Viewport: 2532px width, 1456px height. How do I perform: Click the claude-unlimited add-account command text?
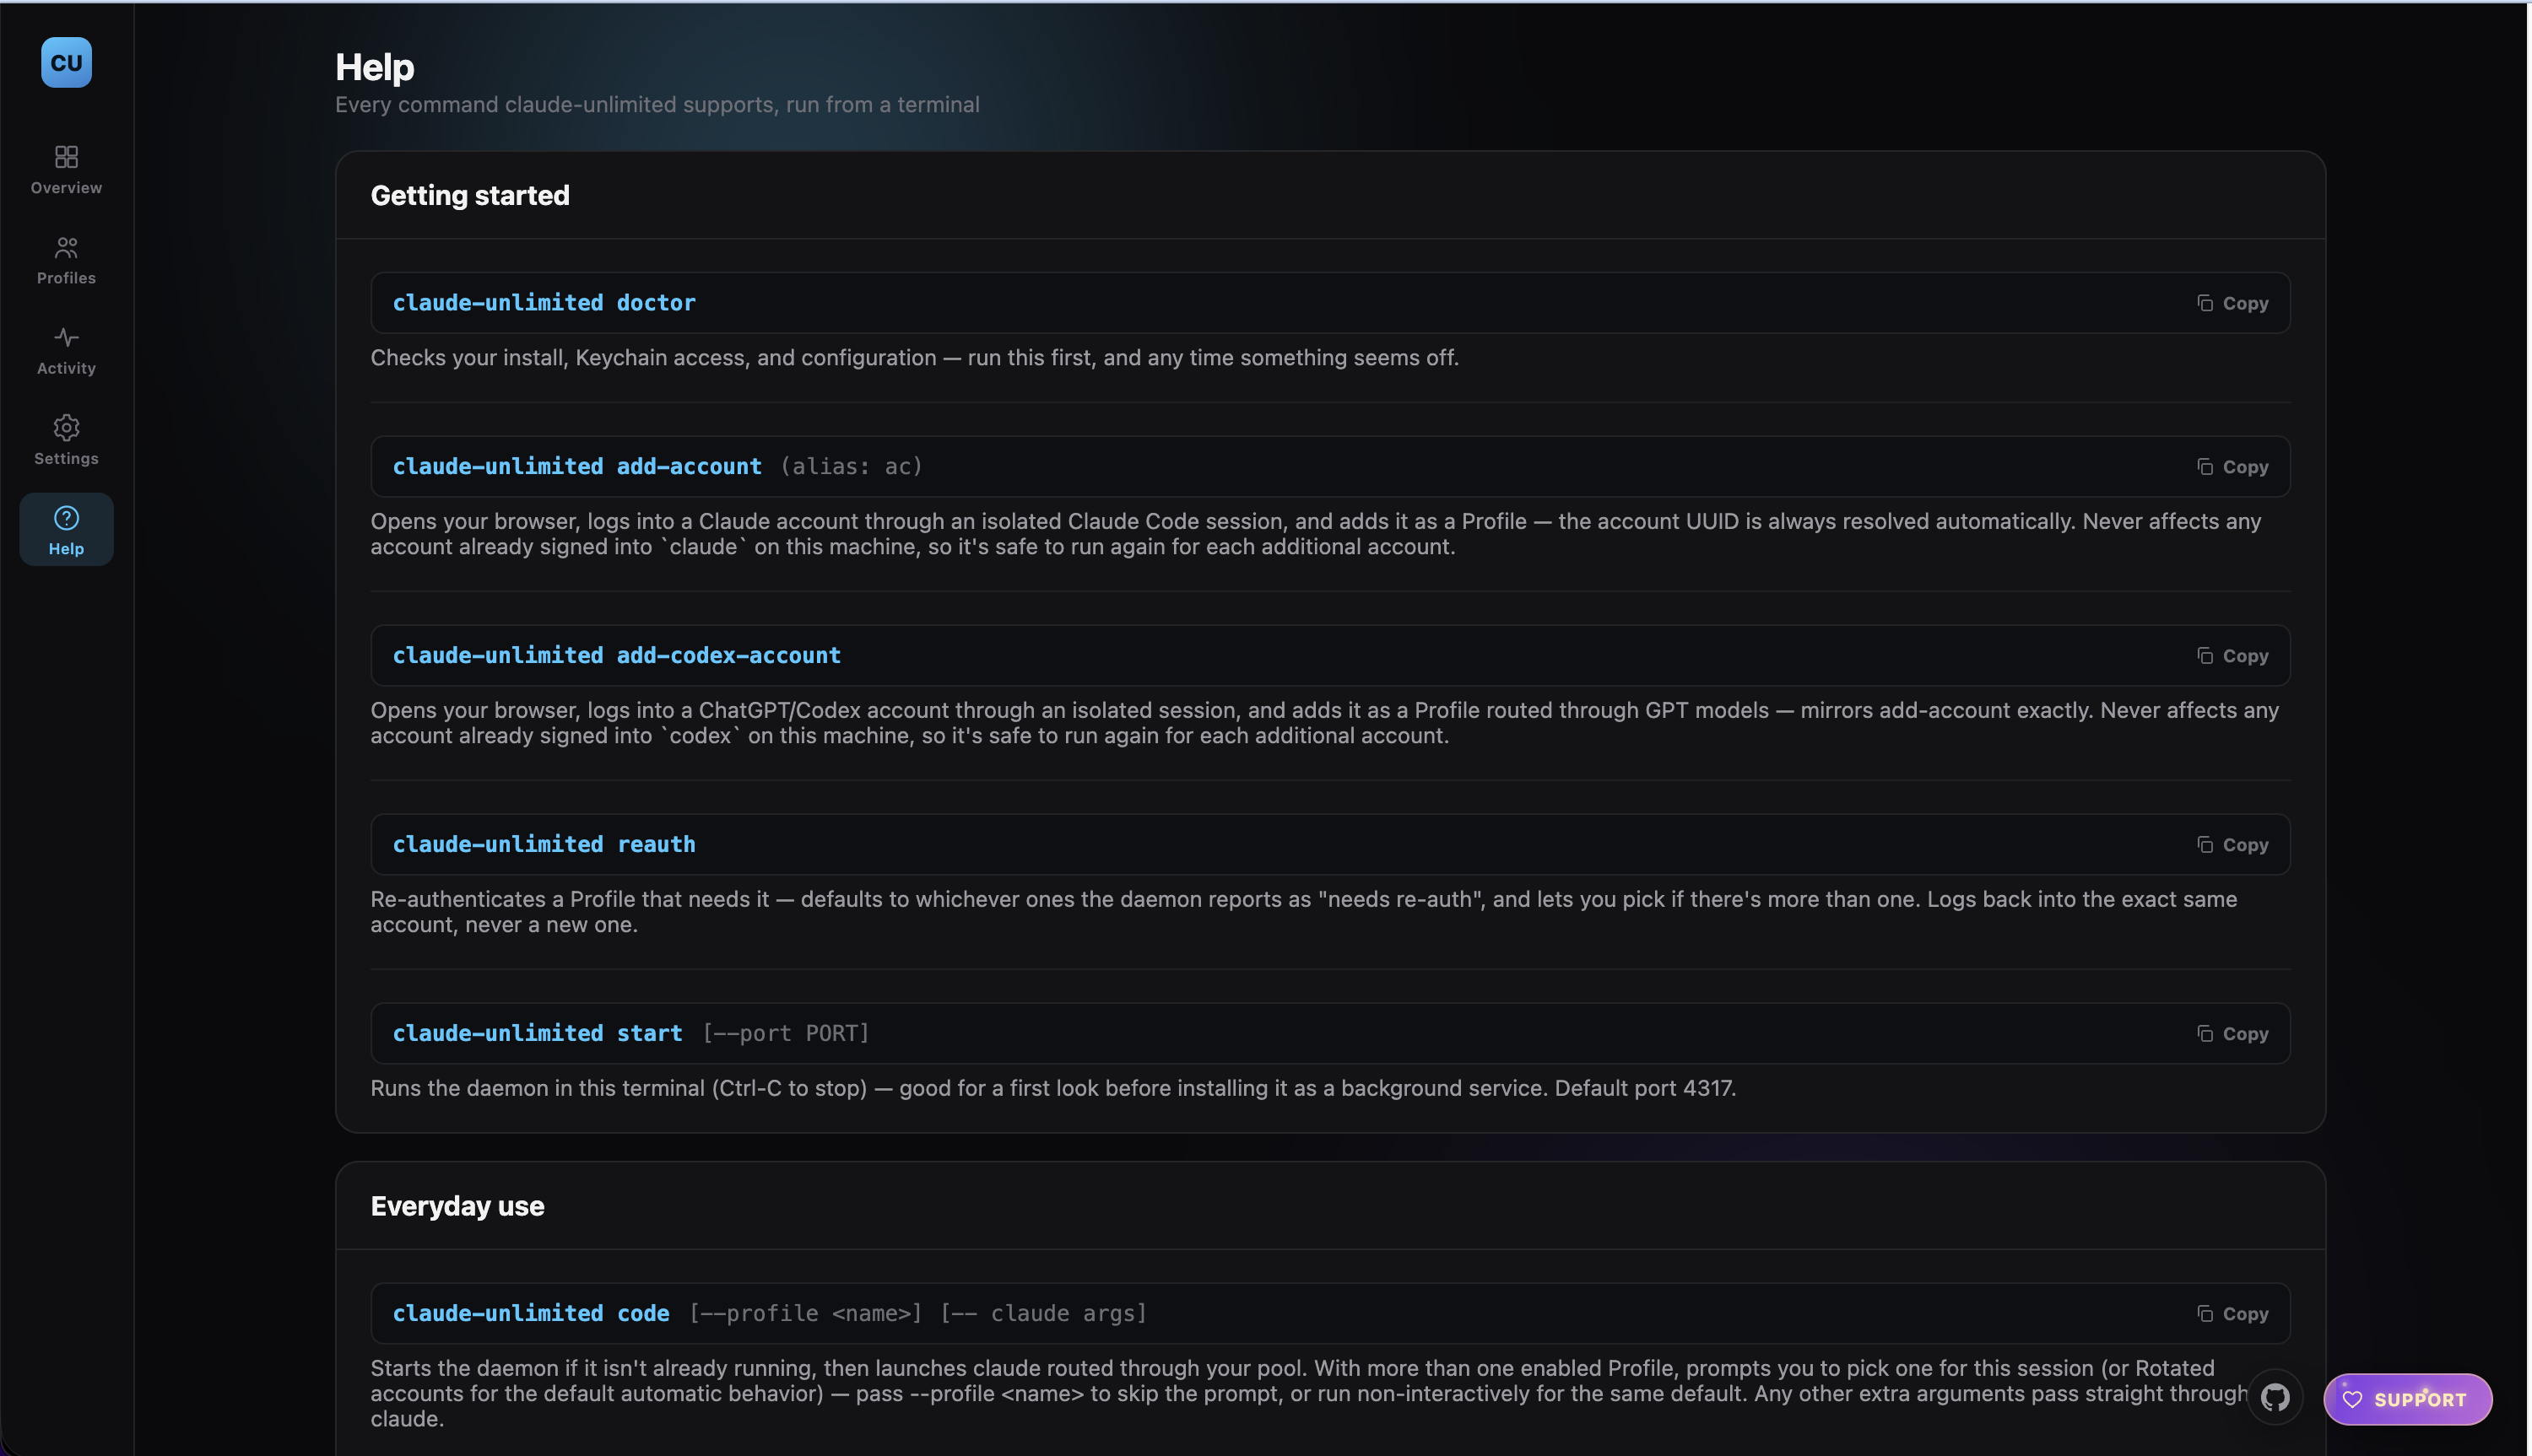[x=576, y=466]
